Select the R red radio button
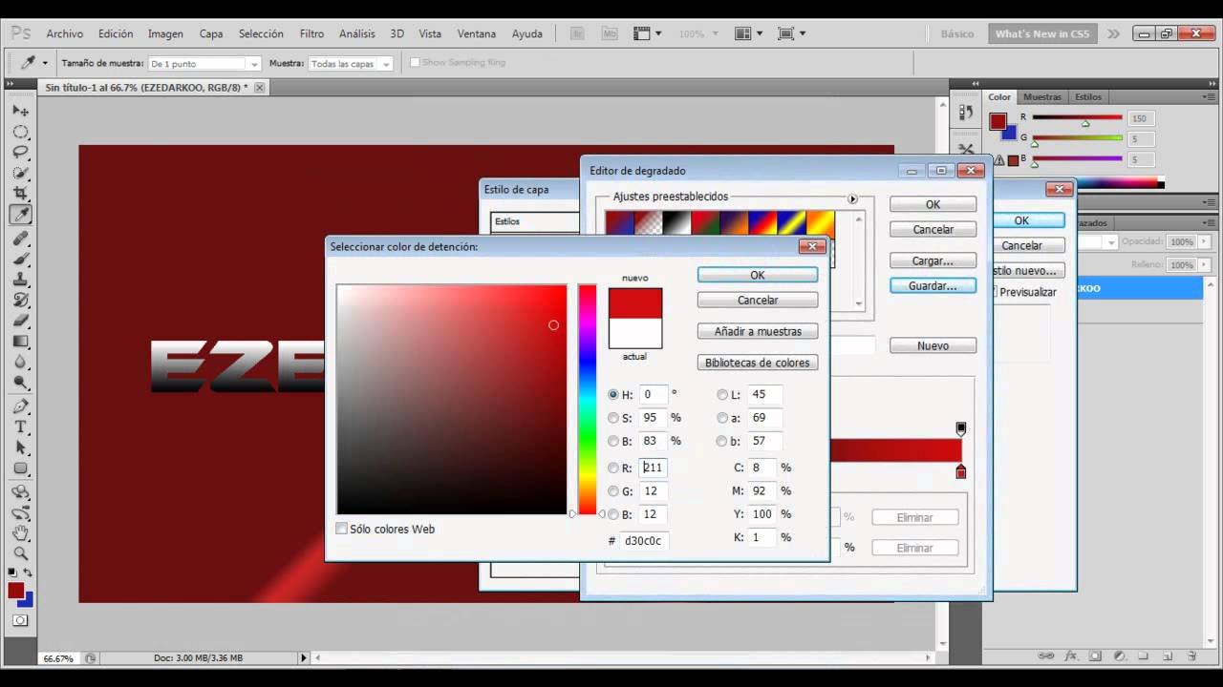This screenshot has height=687, width=1223. [613, 468]
